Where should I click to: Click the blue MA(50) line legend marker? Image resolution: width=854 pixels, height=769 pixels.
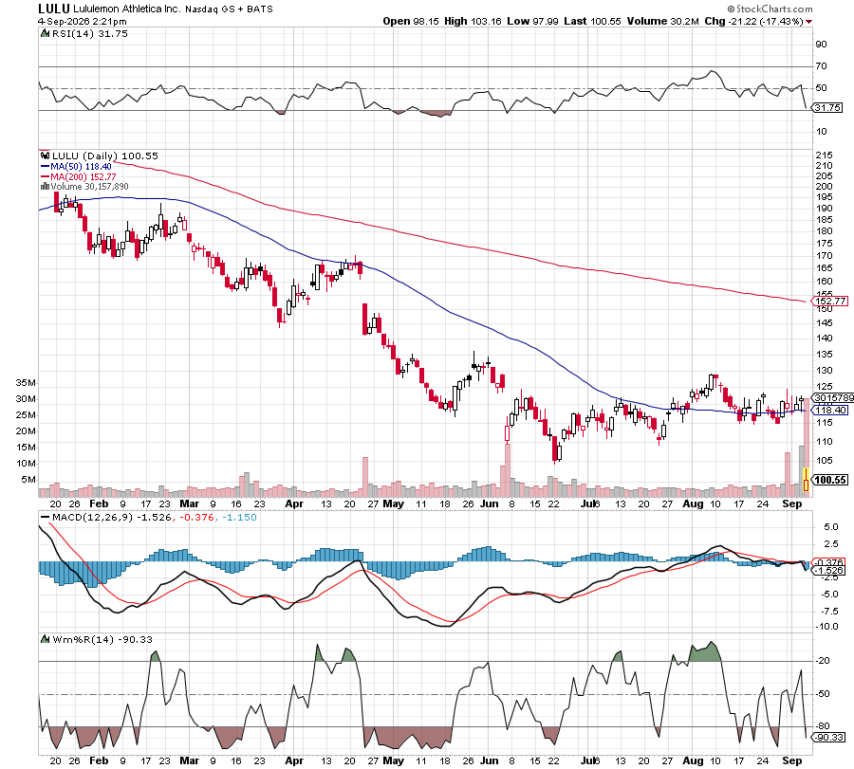click(46, 167)
